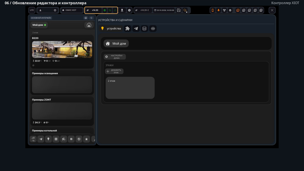Open the 2 этаж floor card

click(x=130, y=88)
